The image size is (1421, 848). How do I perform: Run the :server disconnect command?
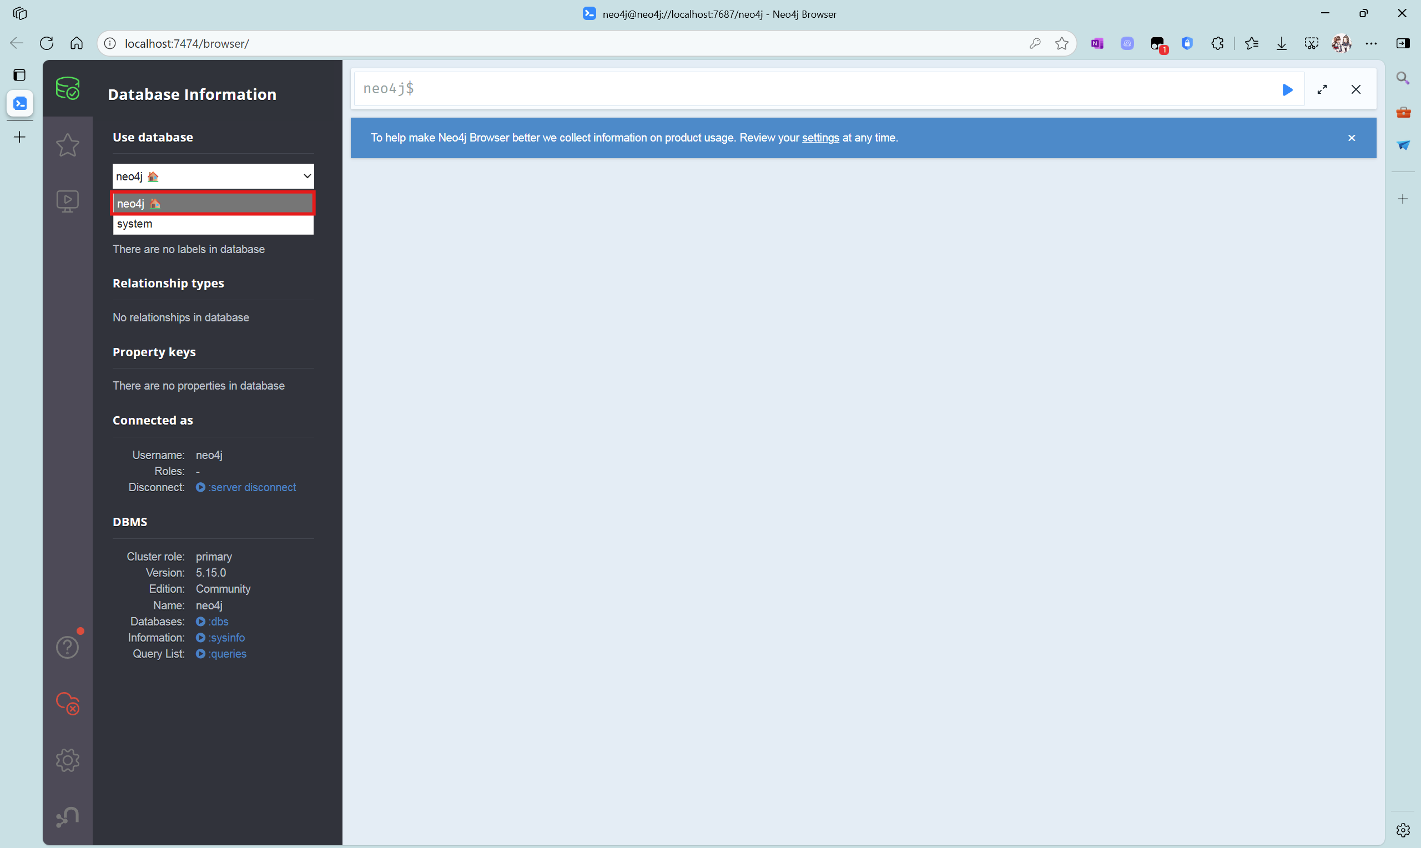tap(246, 487)
